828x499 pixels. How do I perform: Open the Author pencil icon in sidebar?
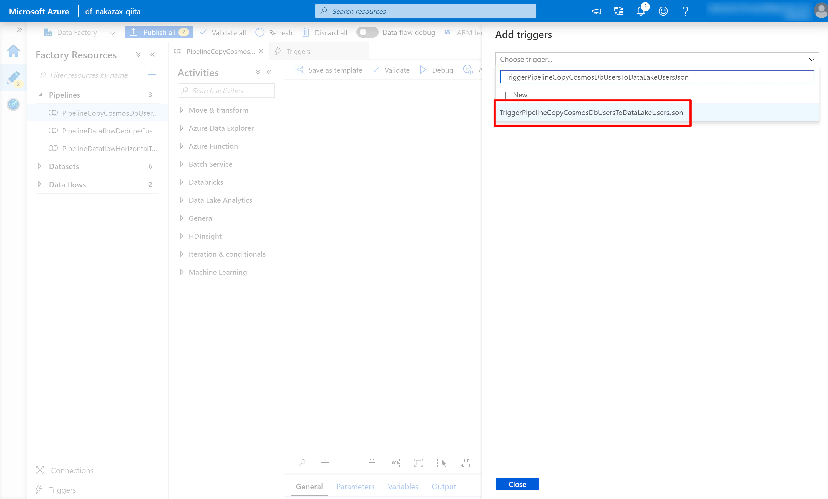[x=13, y=78]
